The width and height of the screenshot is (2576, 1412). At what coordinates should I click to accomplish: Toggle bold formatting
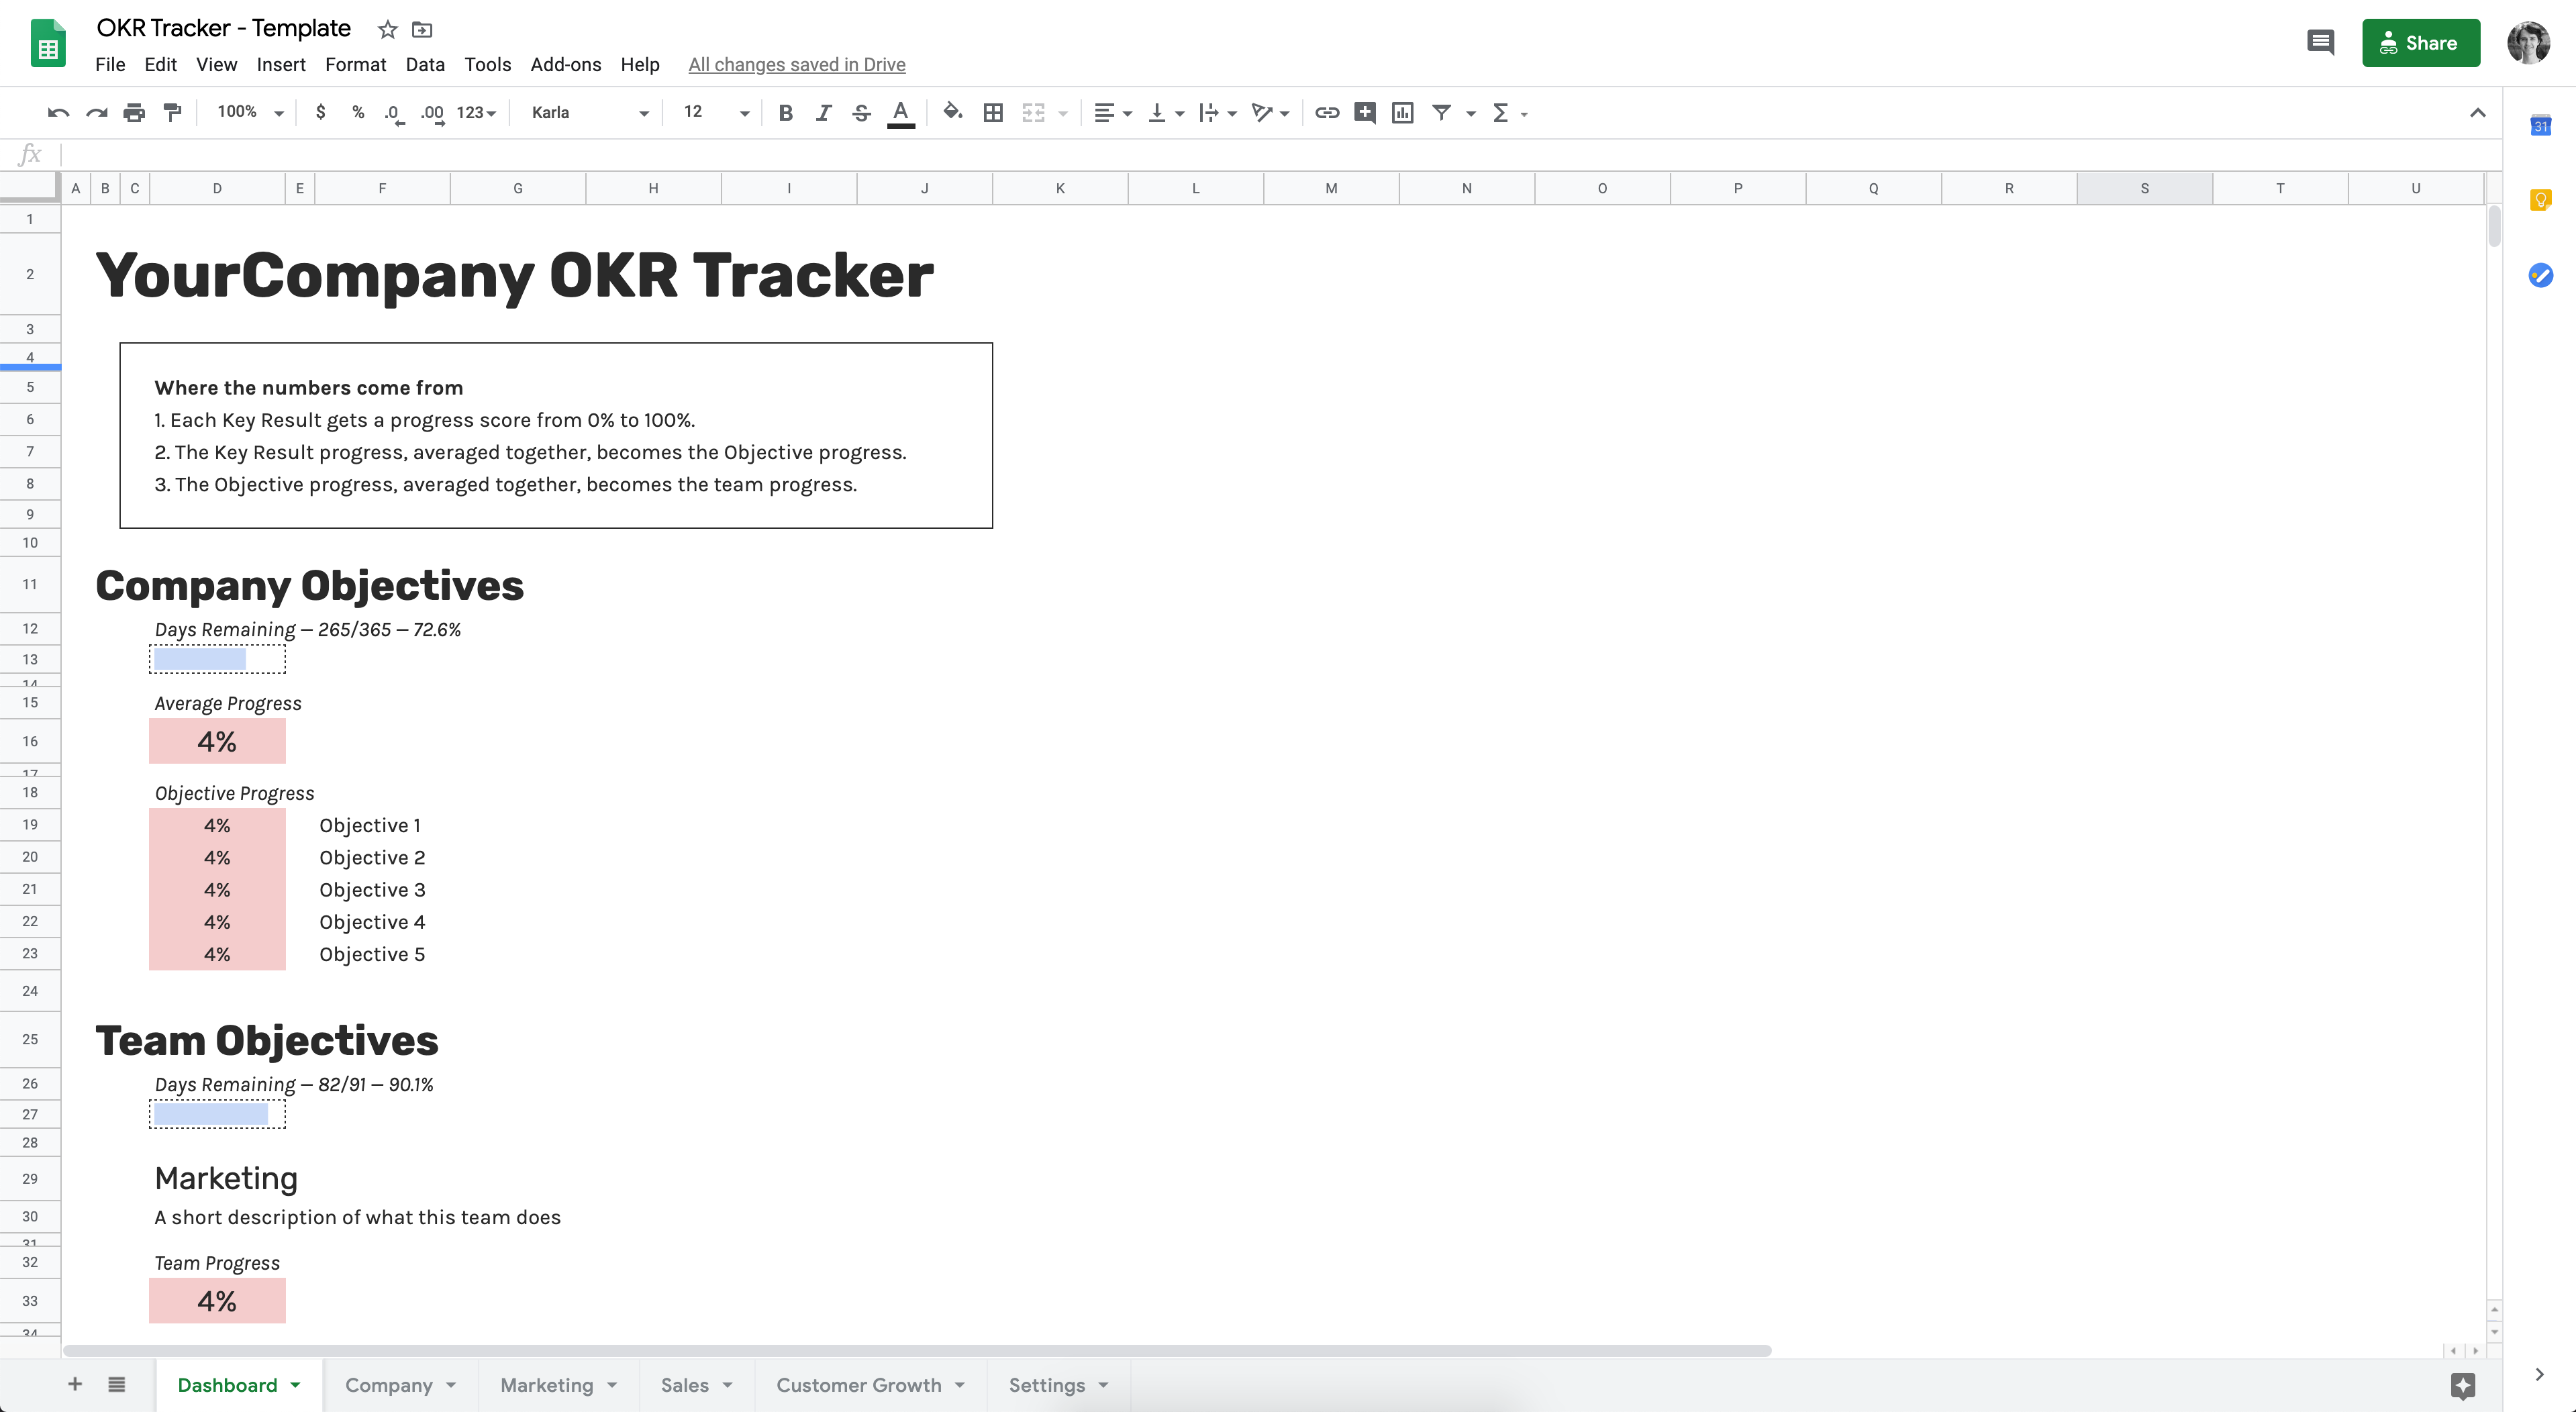785,113
